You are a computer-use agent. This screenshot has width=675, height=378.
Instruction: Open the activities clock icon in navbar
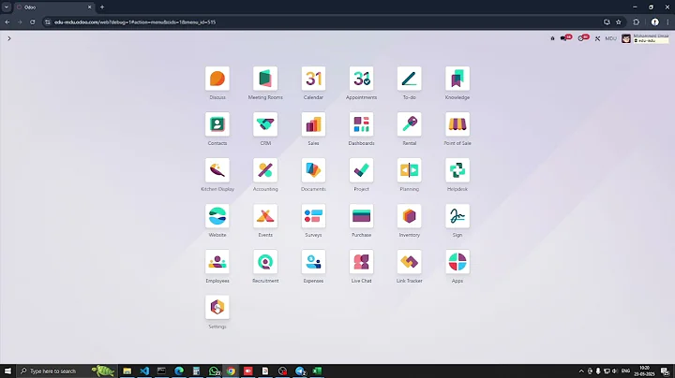pyautogui.click(x=583, y=38)
